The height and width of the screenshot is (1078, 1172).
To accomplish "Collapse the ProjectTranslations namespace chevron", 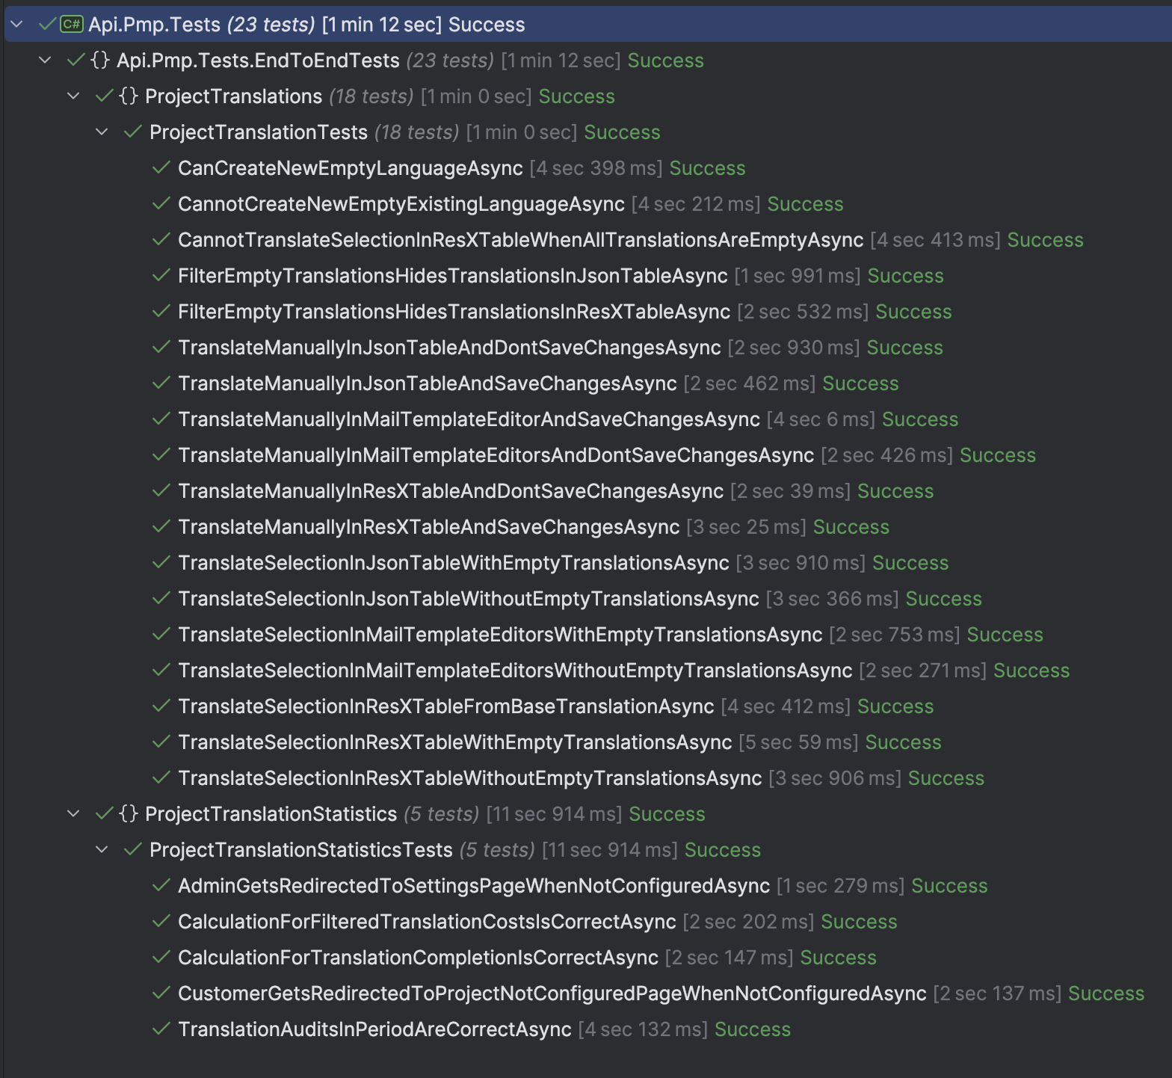I will [x=74, y=96].
